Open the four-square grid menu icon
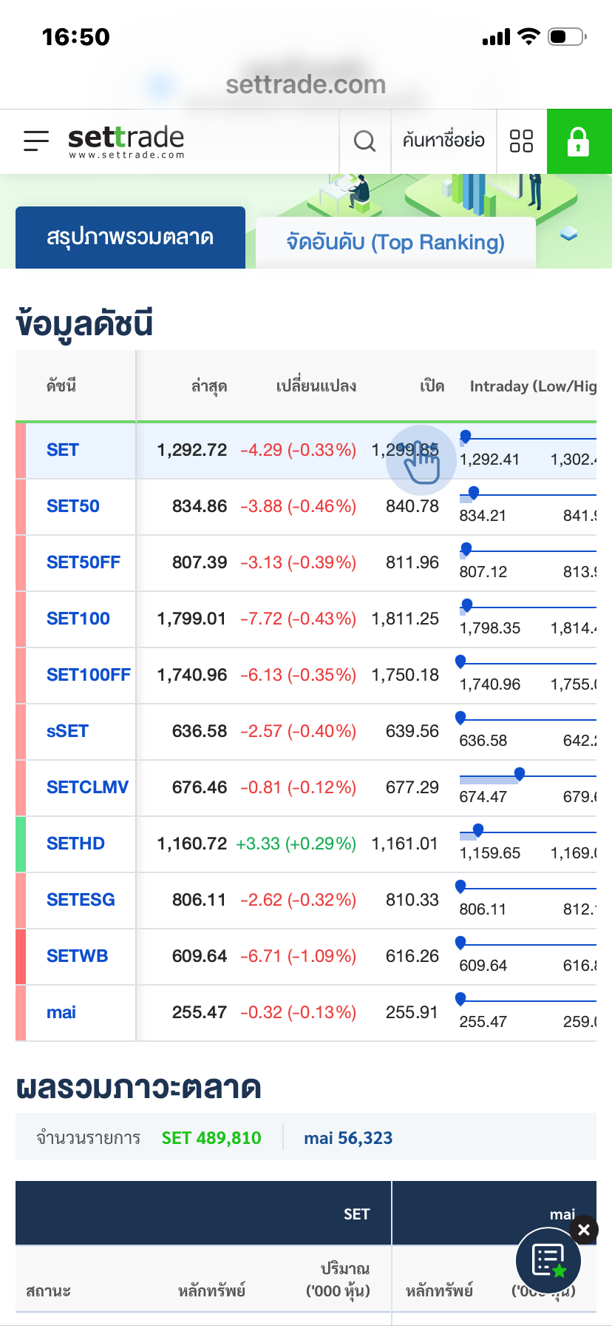 point(521,141)
